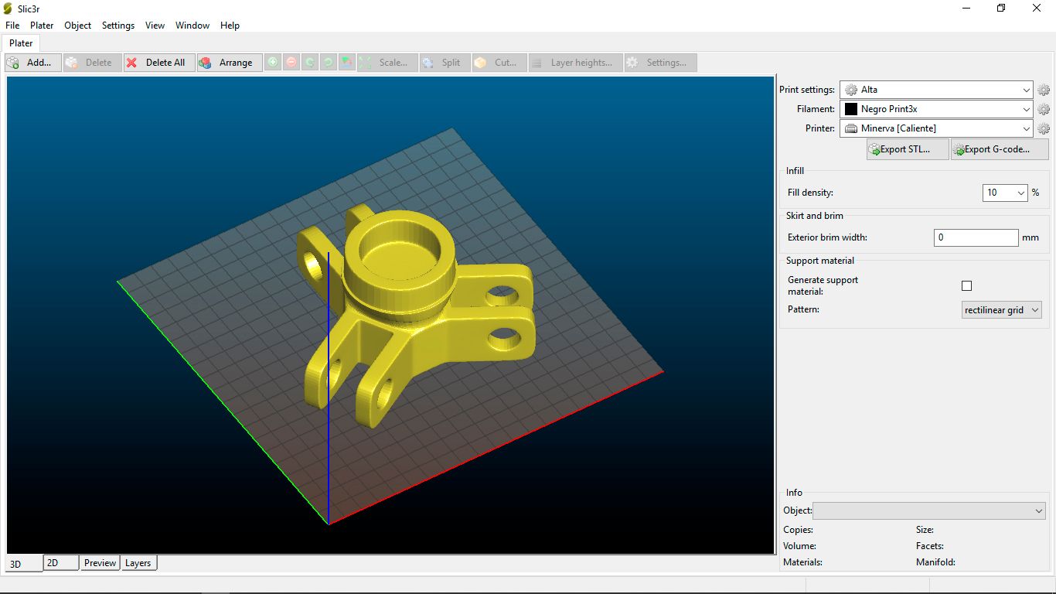This screenshot has height=594, width=1056.
Task: Click the flag icon left of Scale
Action: tap(347, 63)
